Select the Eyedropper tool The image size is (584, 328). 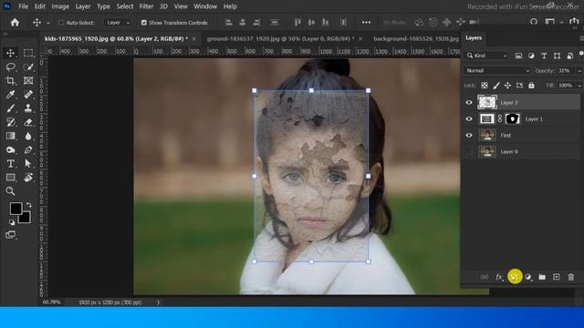[10, 95]
